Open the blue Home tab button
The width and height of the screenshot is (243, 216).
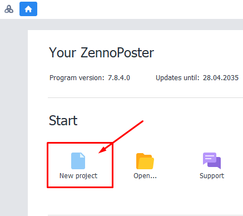coord(28,9)
